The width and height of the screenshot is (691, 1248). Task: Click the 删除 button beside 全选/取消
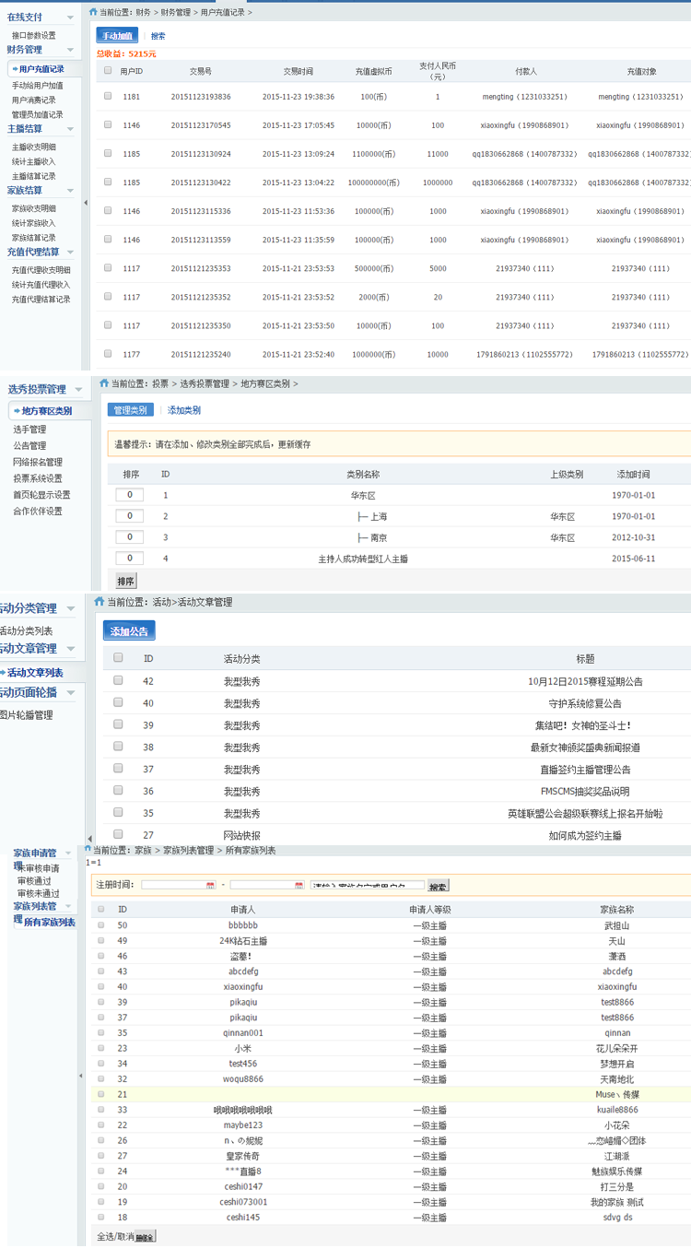146,1237
